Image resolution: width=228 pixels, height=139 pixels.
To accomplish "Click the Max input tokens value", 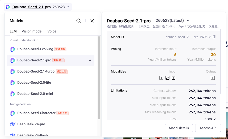I will [x=202, y=98].
